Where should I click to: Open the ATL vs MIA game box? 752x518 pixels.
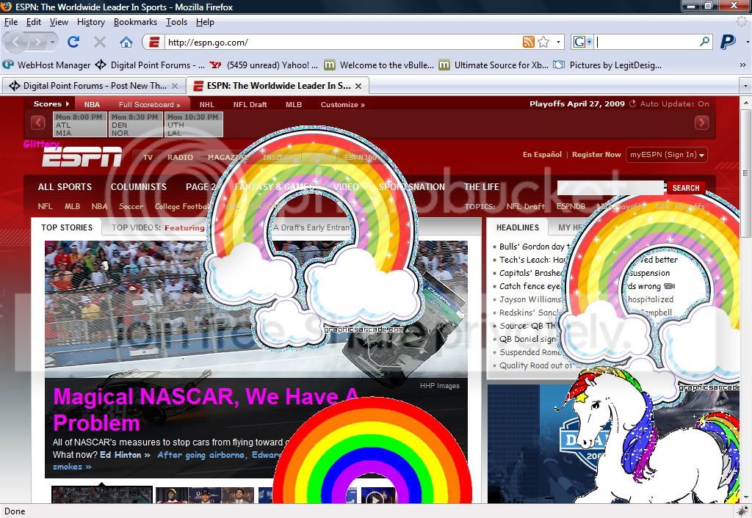click(79, 125)
